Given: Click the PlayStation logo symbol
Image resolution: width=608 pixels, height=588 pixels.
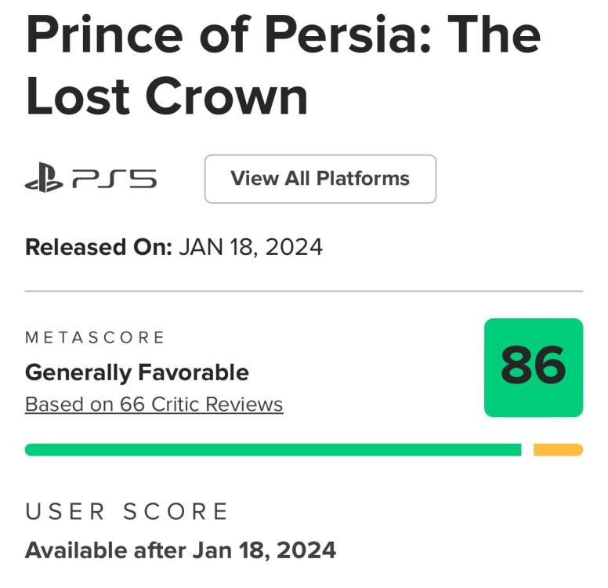Looking at the screenshot, I should point(44,180).
